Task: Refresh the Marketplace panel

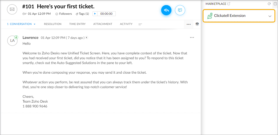Action: click(x=269, y=4)
